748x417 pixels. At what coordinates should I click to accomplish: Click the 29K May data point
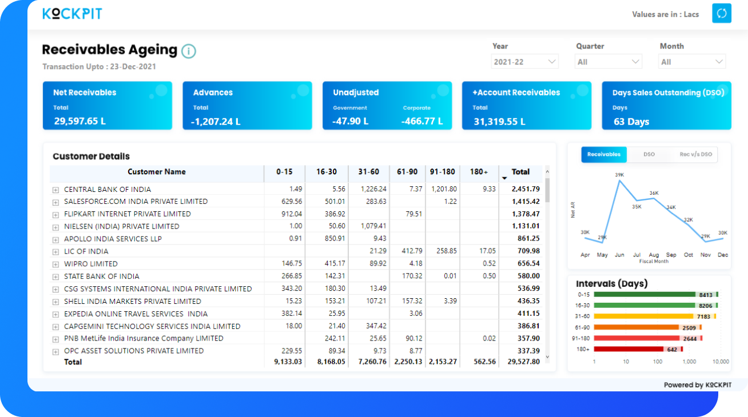pyautogui.click(x=602, y=243)
